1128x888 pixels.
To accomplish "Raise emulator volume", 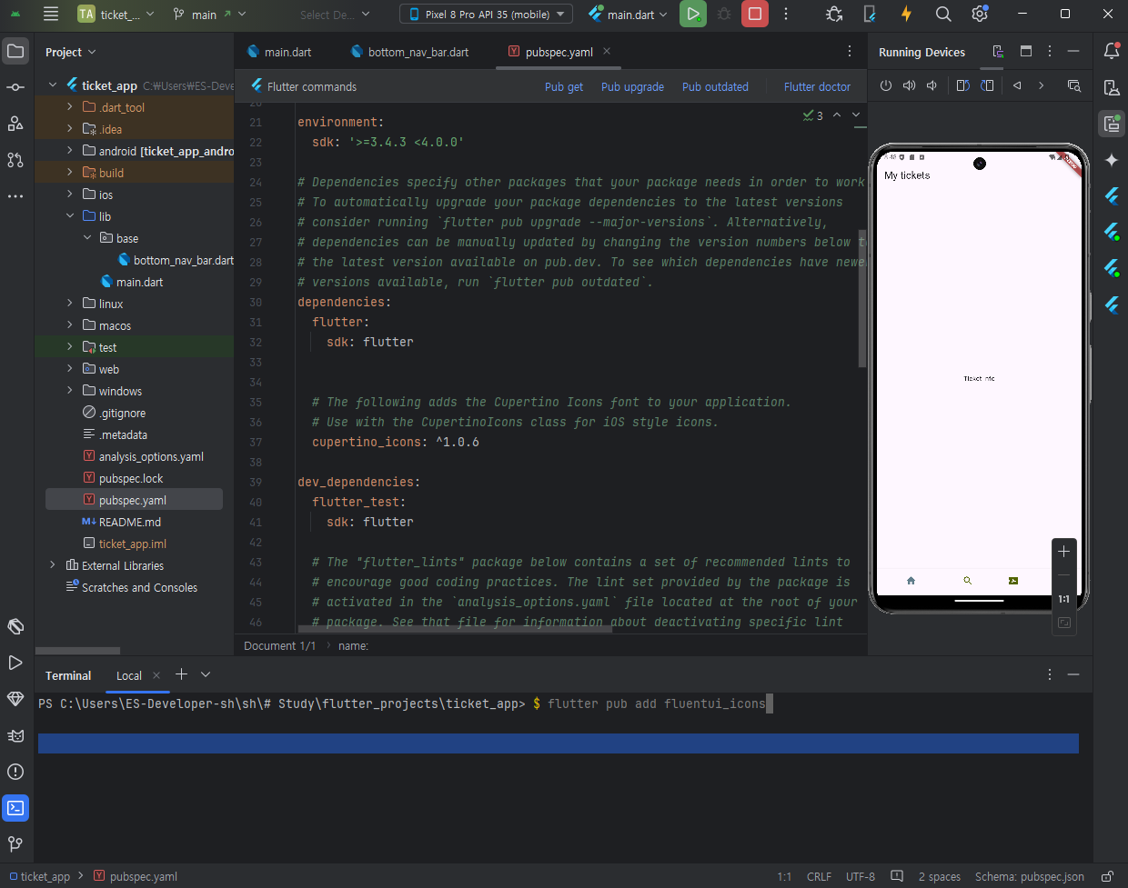I will (x=909, y=85).
